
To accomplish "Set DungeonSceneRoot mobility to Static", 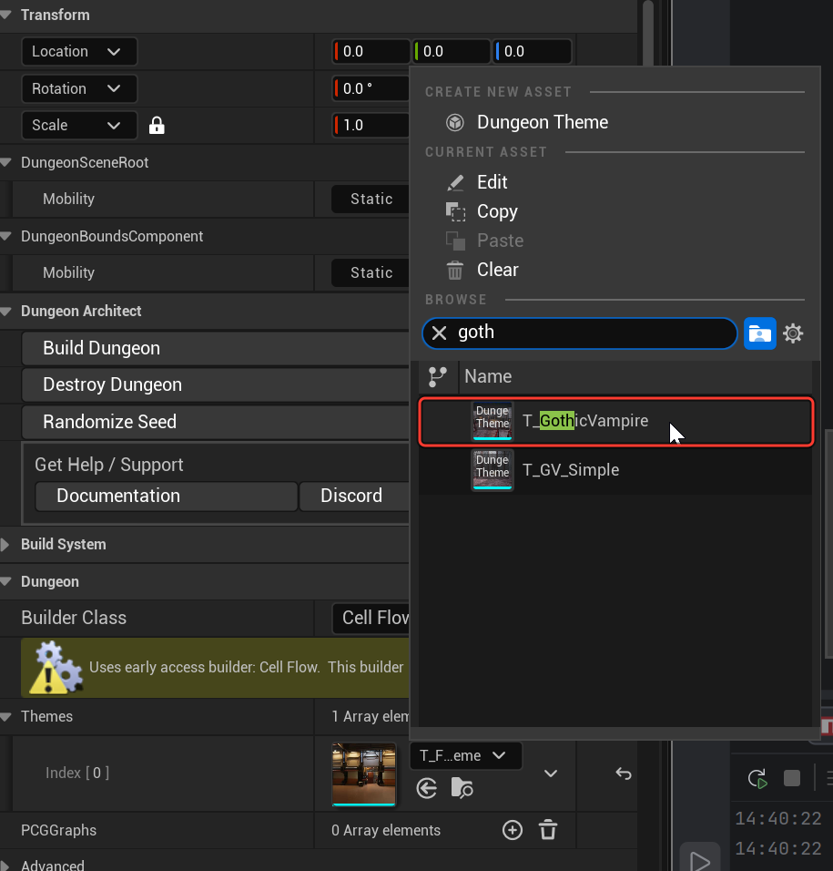I will click(371, 199).
